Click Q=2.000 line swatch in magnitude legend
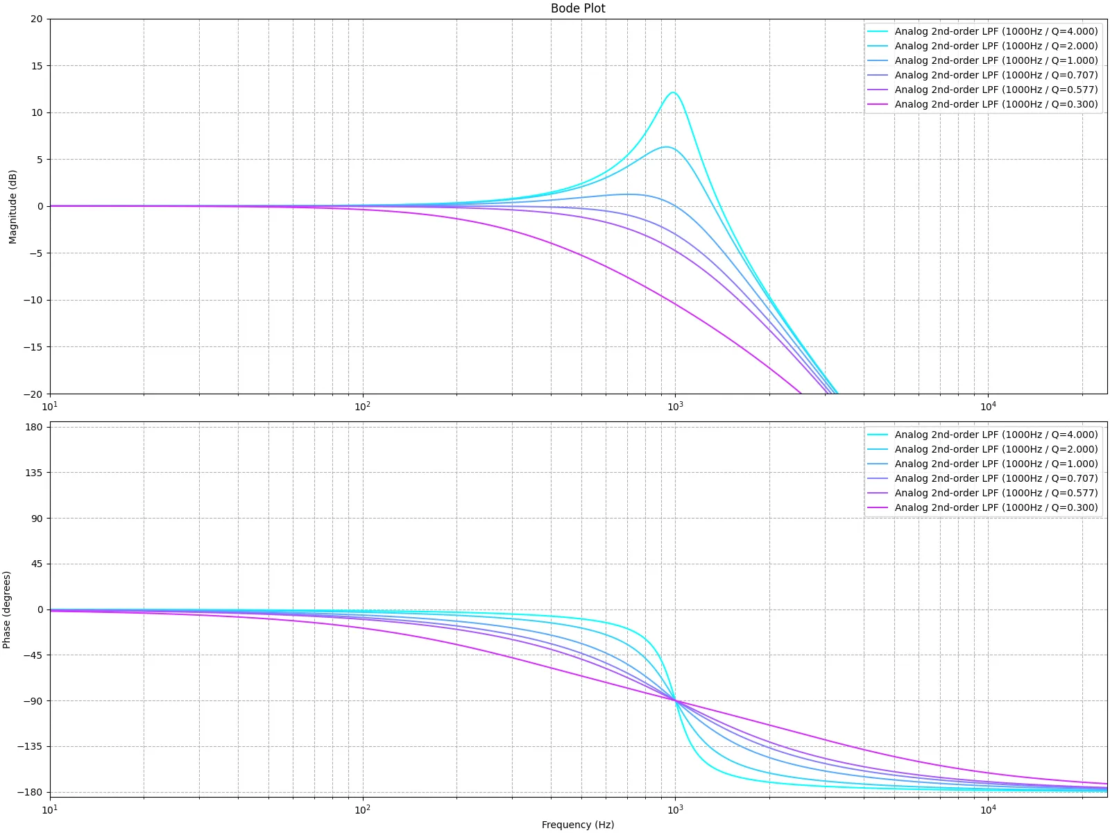Screen dimensions: 1110x833 pos(878,46)
